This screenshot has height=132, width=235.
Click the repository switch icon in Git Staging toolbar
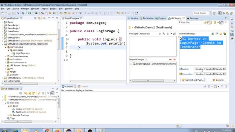(215, 22)
